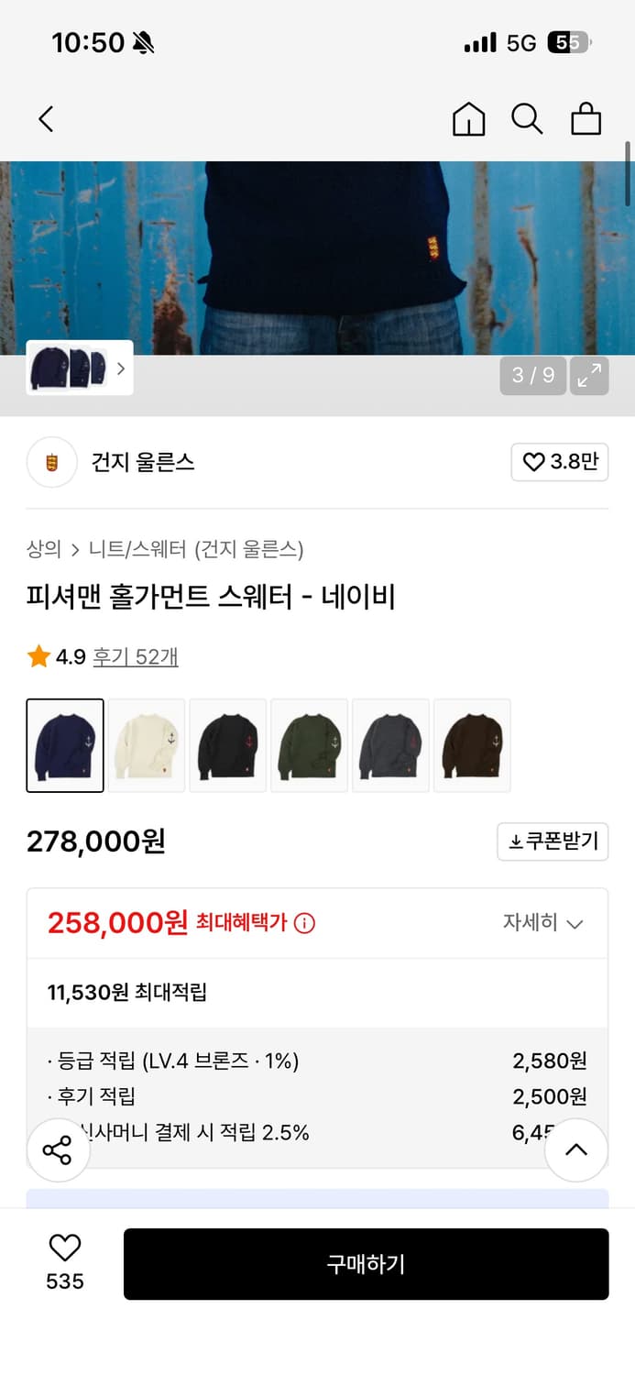The image size is (635, 1375).
Task: Tap the scroll-to-top chevron button
Action: [x=576, y=1149]
